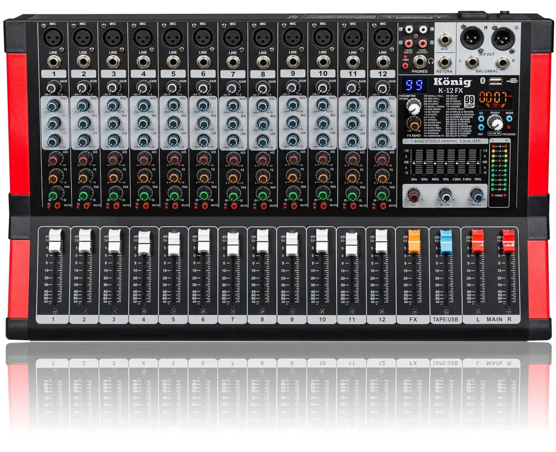Click the channel 1 MIC XLR input

pos(53,38)
